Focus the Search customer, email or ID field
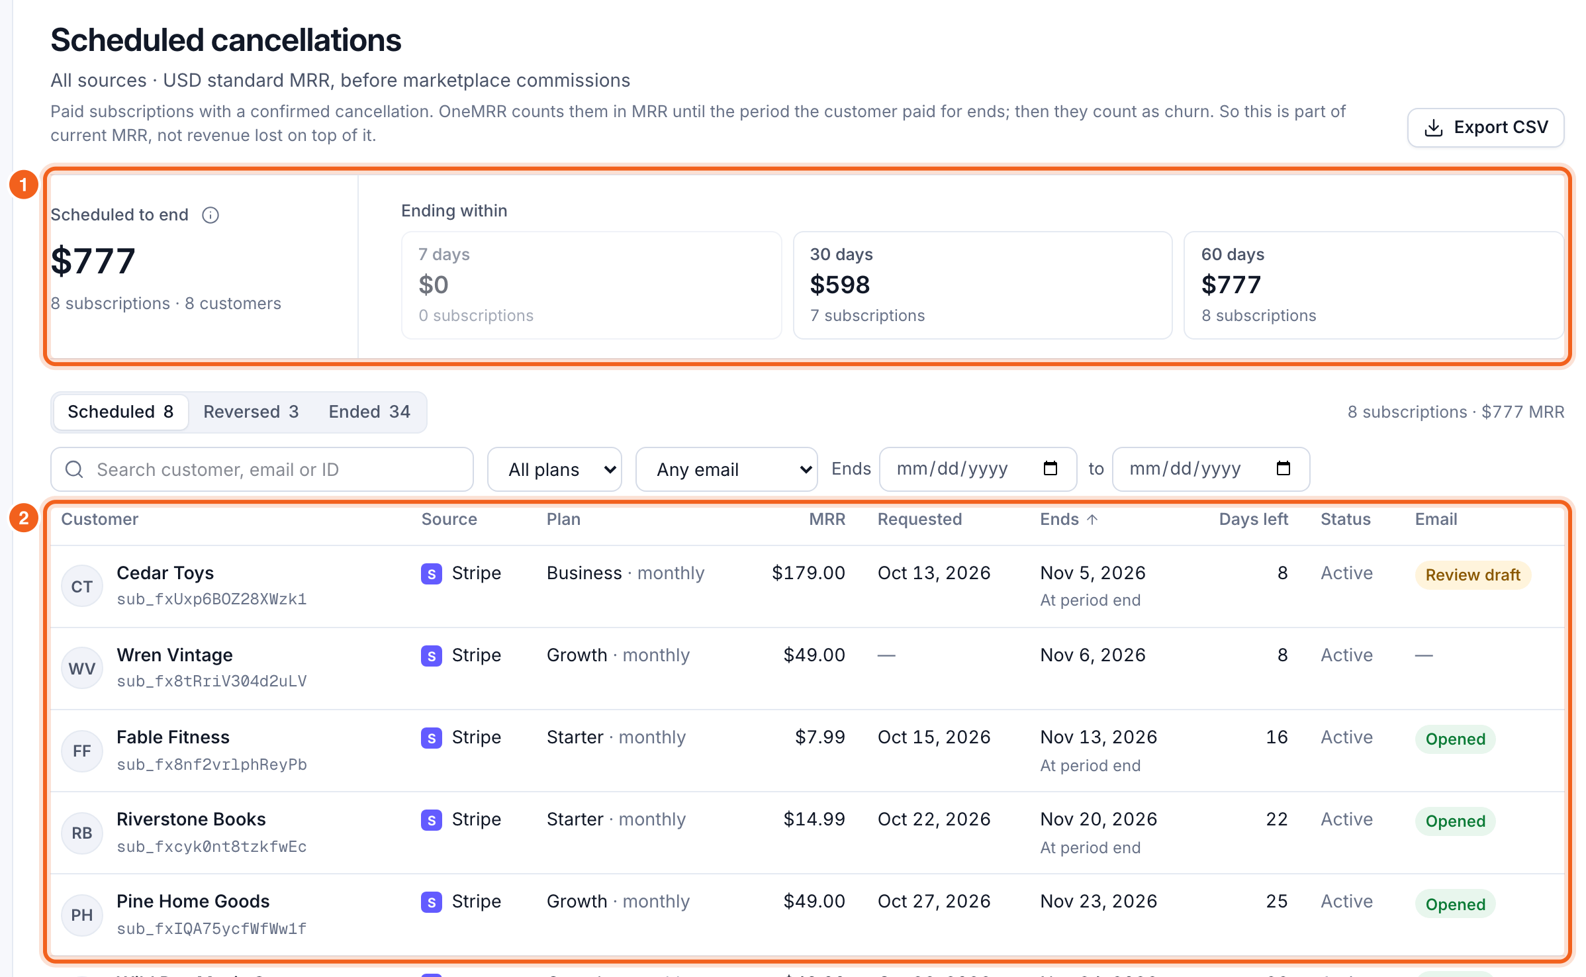This screenshot has height=977, width=1586. pyautogui.click(x=262, y=469)
